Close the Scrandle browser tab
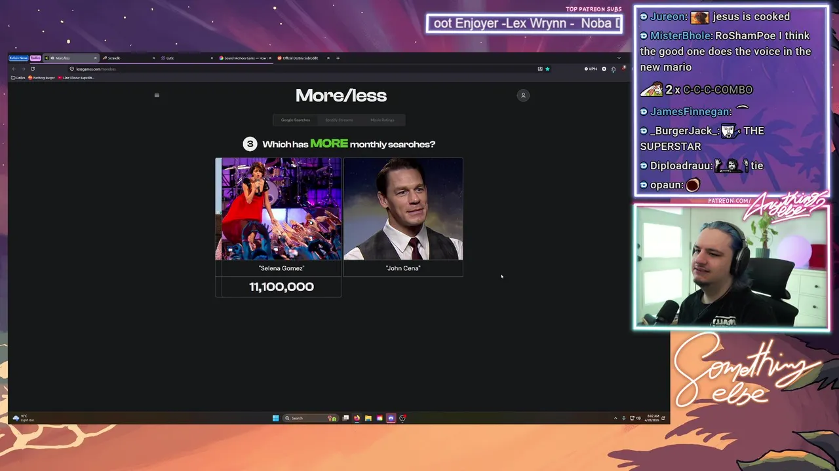The width and height of the screenshot is (839, 471). [153, 58]
